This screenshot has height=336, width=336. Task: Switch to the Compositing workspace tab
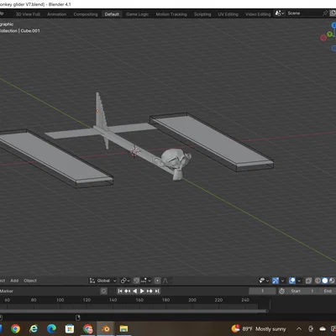(x=86, y=14)
